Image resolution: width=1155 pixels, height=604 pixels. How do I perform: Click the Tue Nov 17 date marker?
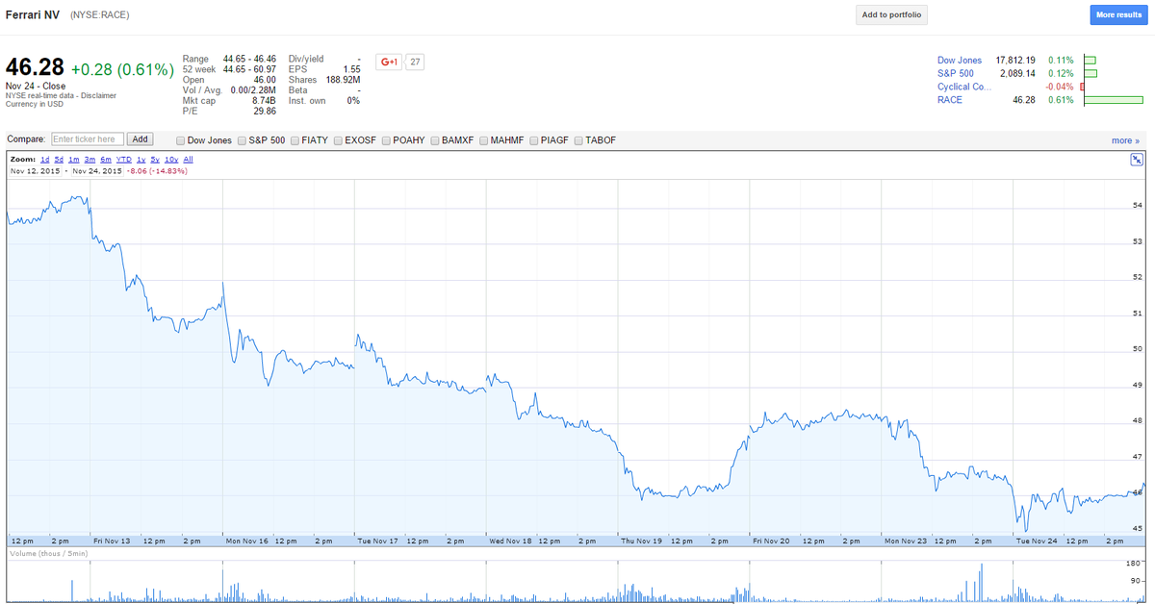pyautogui.click(x=376, y=541)
